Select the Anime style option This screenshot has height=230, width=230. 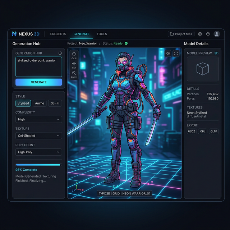[40, 103]
